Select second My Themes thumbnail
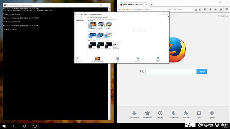The image size is (230, 129). coord(100,25)
